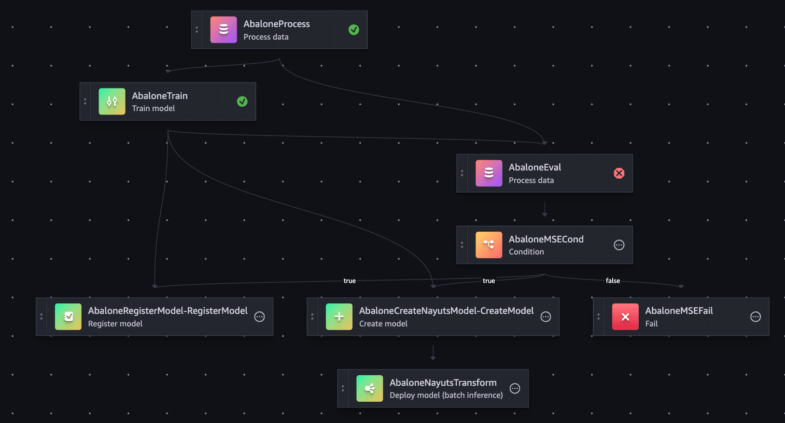This screenshot has width=785, height=423.
Task: Click the 'Train model' subtitle
Action: pos(154,108)
